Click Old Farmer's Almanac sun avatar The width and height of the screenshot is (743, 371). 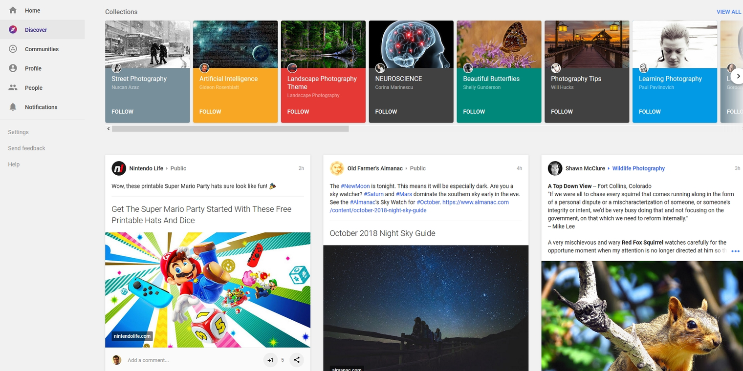[337, 168]
